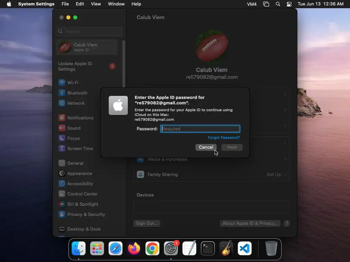Click the Sign Out... button
The height and width of the screenshot is (262, 350).
click(147, 223)
